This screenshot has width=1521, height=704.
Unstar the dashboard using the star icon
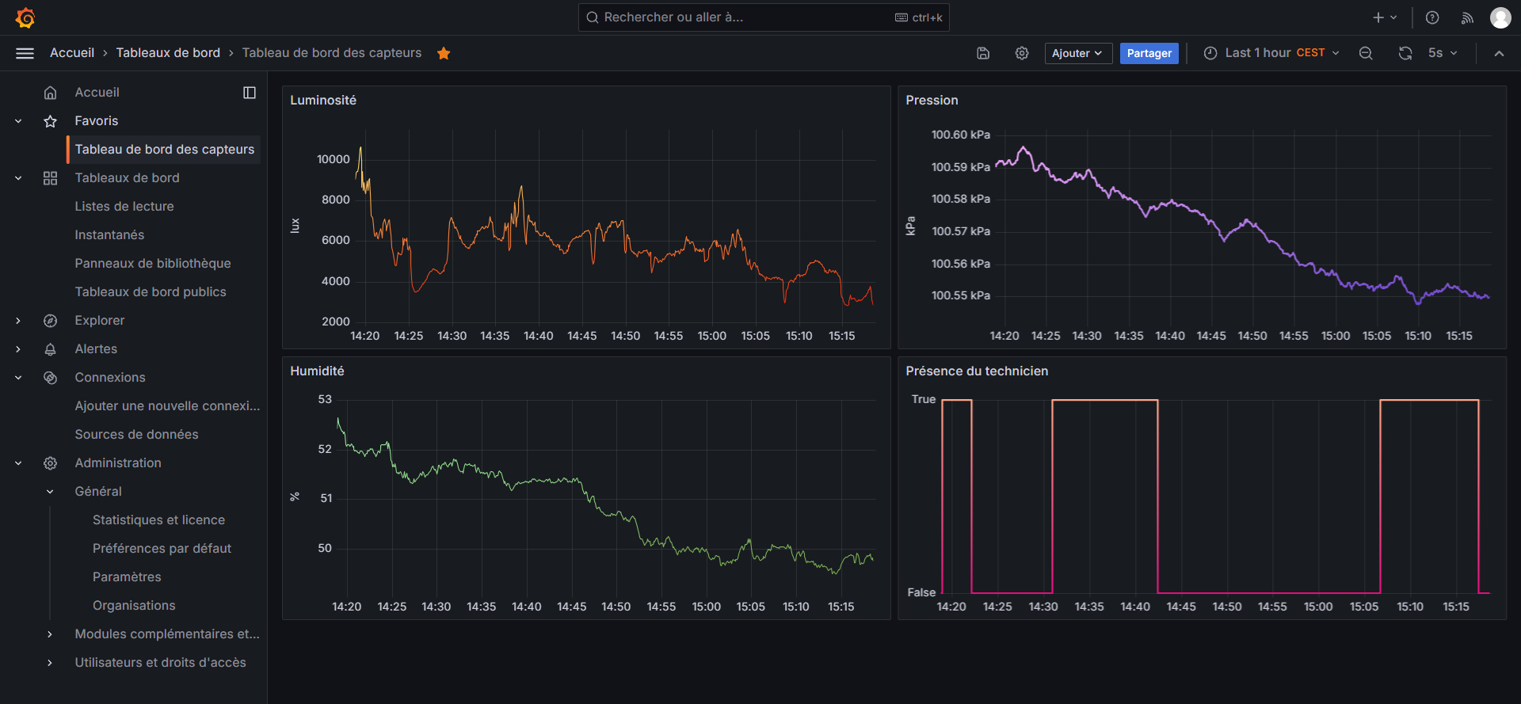click(x=444, y=53)
